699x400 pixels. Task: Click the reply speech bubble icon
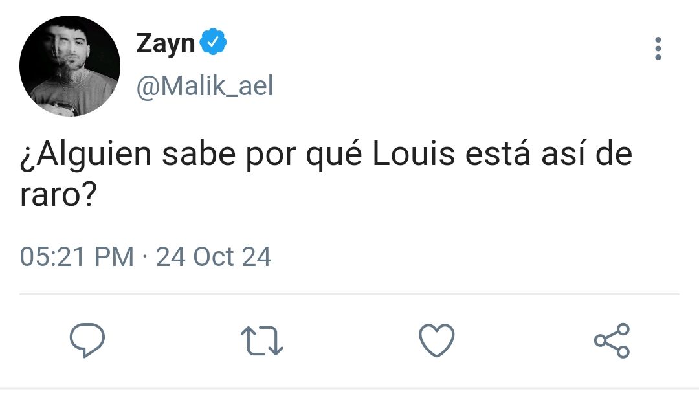(x=87, y=340)
